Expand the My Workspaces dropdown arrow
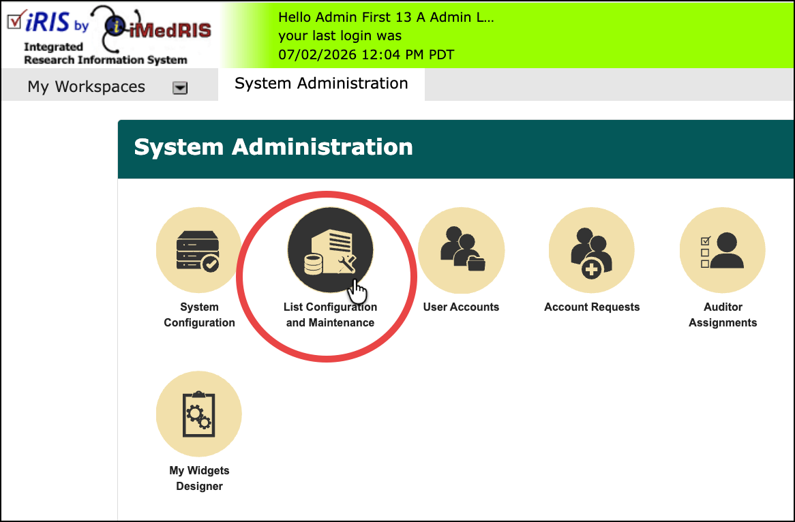The width and height of the screenshot is (795, 522). 180,88
